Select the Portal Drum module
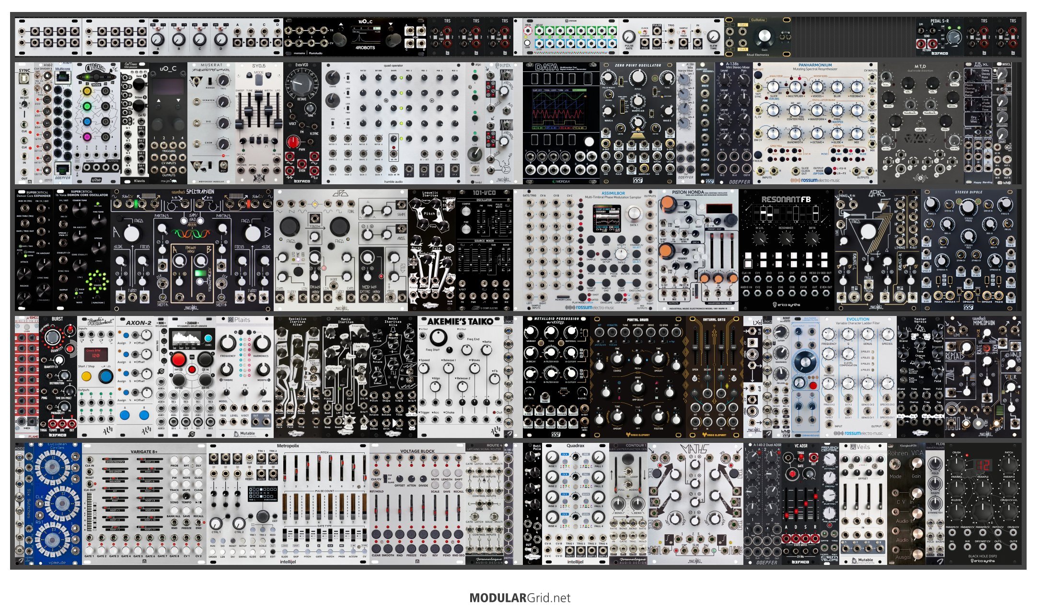This screenshot has width=1041, height=608. pyautogui.click(x=638, y=376)
